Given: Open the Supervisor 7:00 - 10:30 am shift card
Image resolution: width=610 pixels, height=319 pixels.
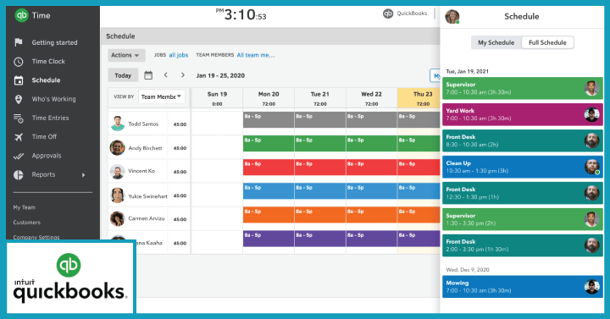Looking at the screenshot, I should pos(523,88).
